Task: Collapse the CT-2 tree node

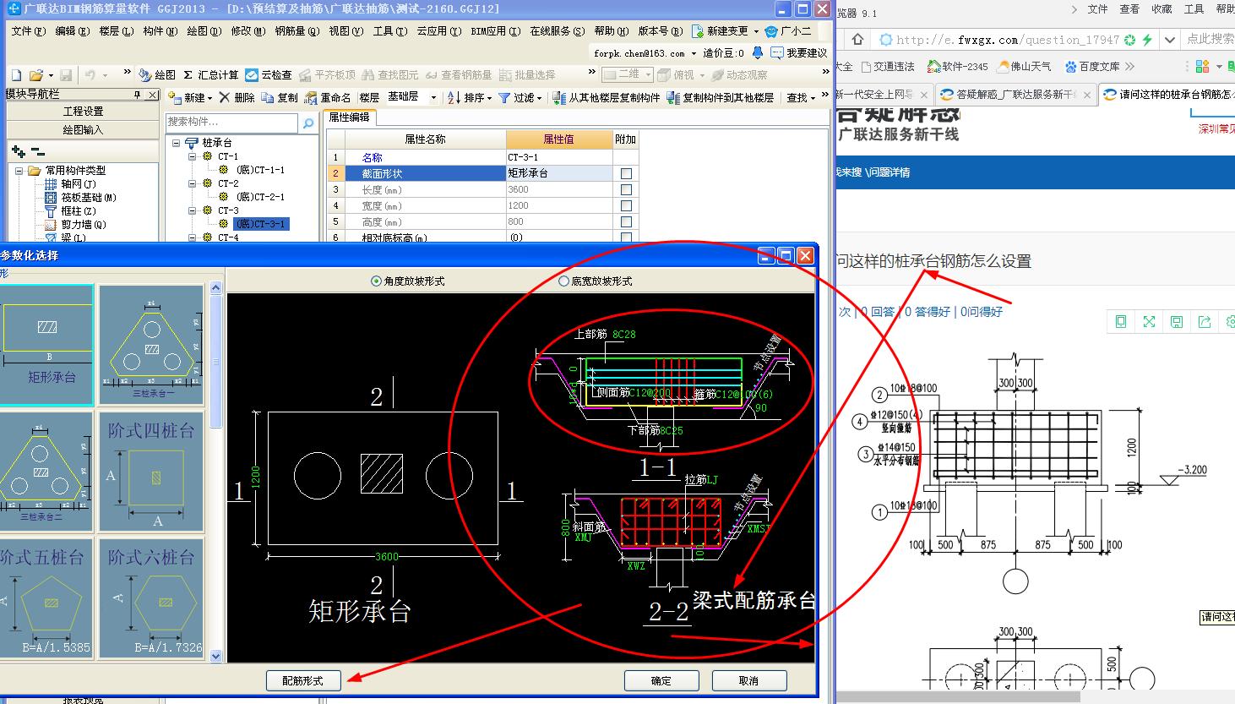Action: tap(193, 183)
